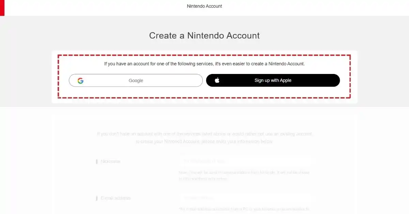Screen dimensions: 409x214
Task: Click the Google G logo icon
Action: point(81,80)
